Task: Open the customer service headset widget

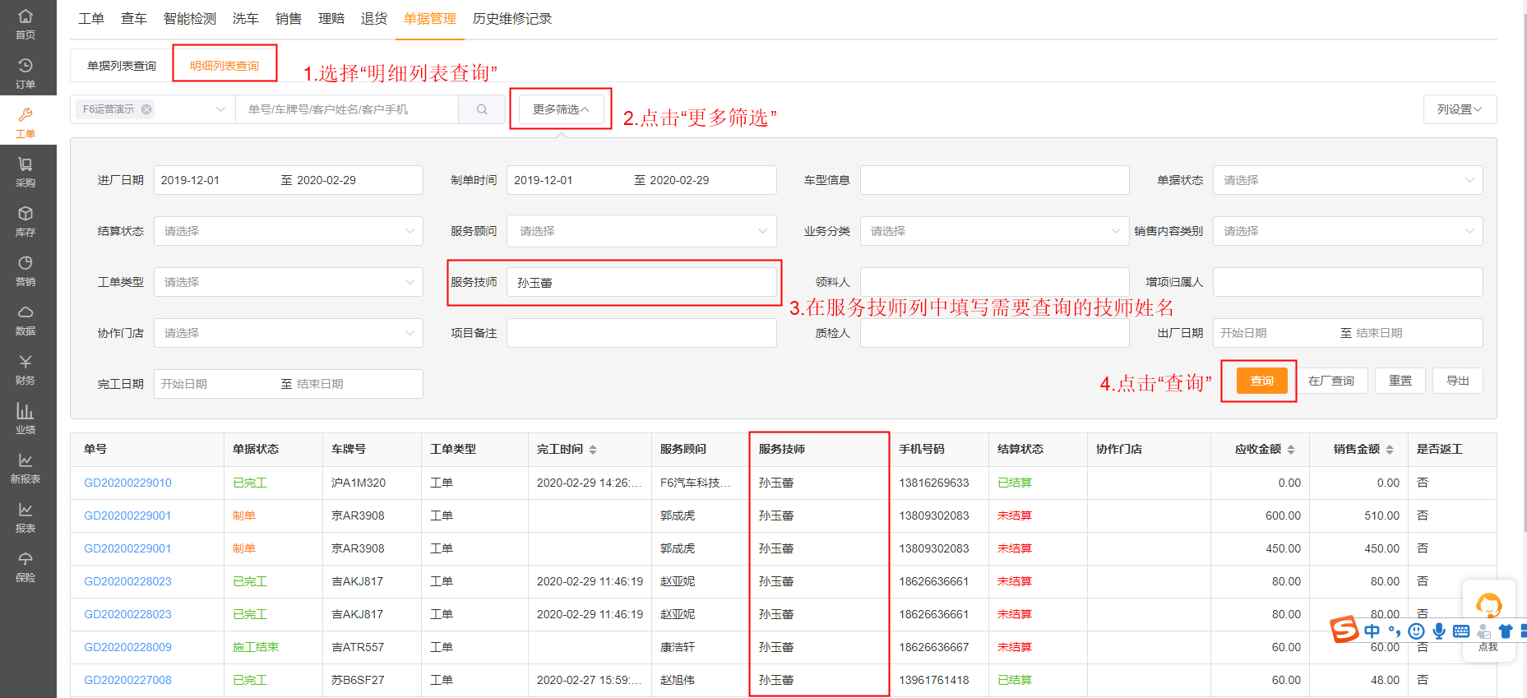Action: tap(1488, 607)
